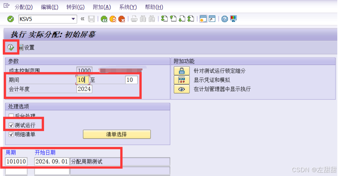The height and width of the screenshot is (176, 338).
Task: Click the red Cancel icon
Action: (122, 19)
